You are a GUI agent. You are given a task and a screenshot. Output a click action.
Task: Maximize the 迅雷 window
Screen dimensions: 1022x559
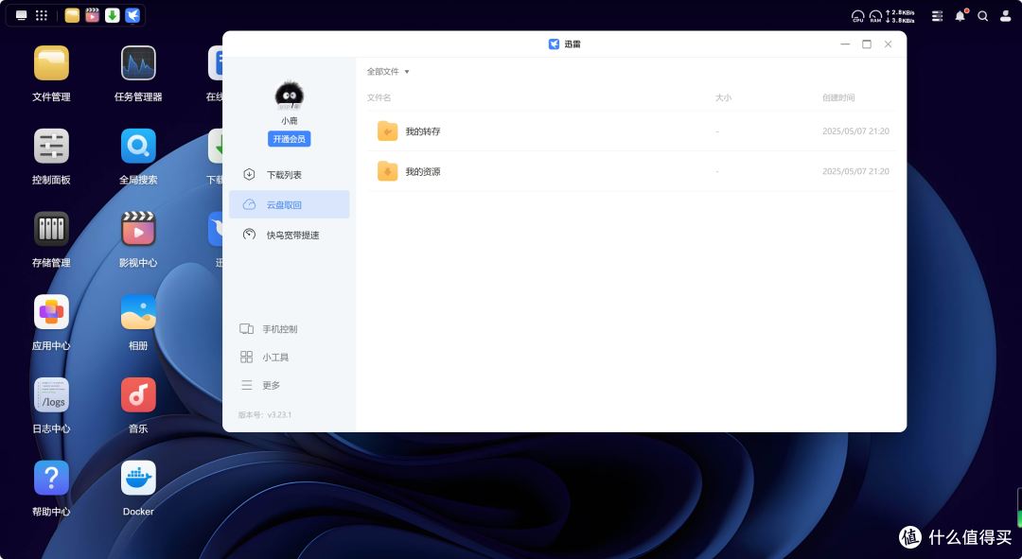coord(867,44)
